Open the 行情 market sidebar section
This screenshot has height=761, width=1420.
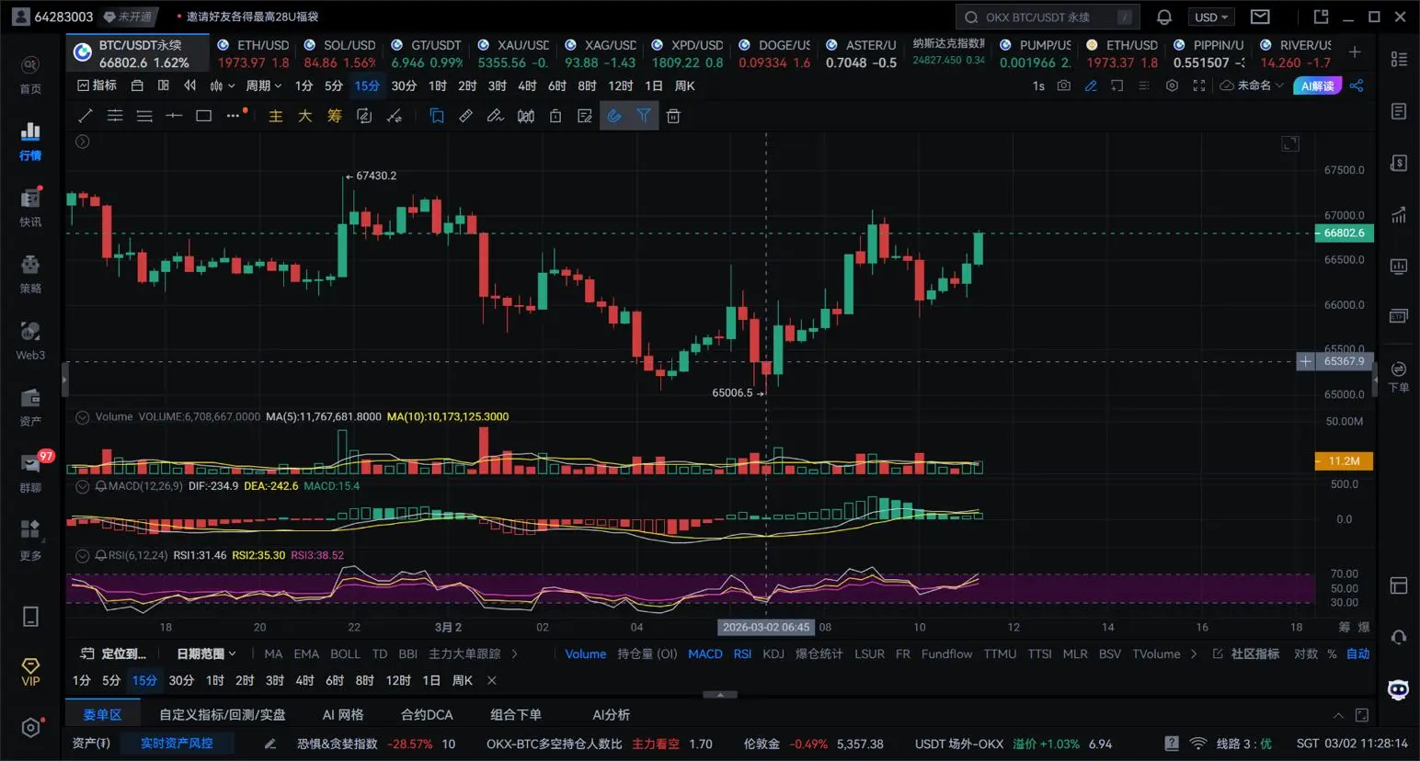coord(30,142)
